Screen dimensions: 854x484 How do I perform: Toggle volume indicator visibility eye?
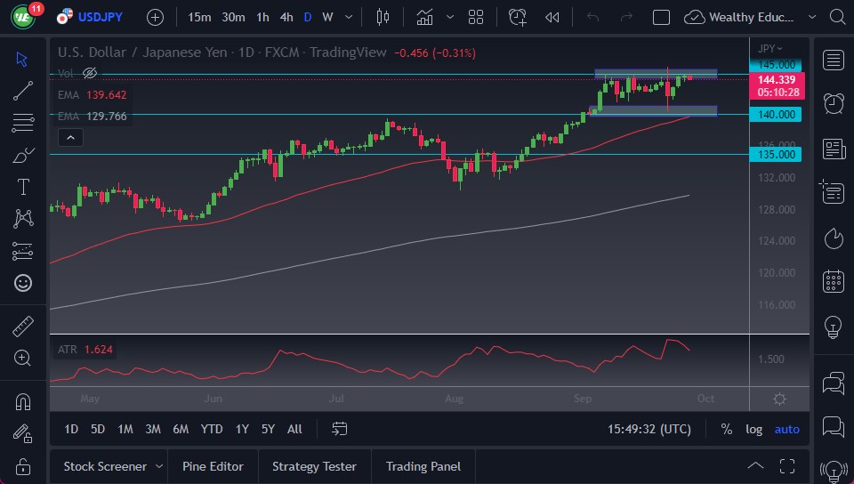pos(89,73)
